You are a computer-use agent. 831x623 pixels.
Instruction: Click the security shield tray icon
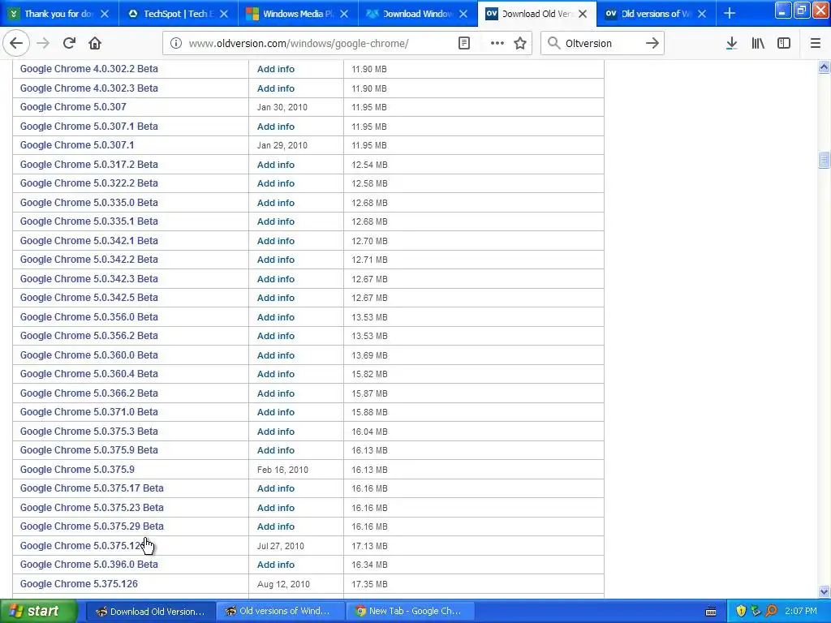pos(741,612)
